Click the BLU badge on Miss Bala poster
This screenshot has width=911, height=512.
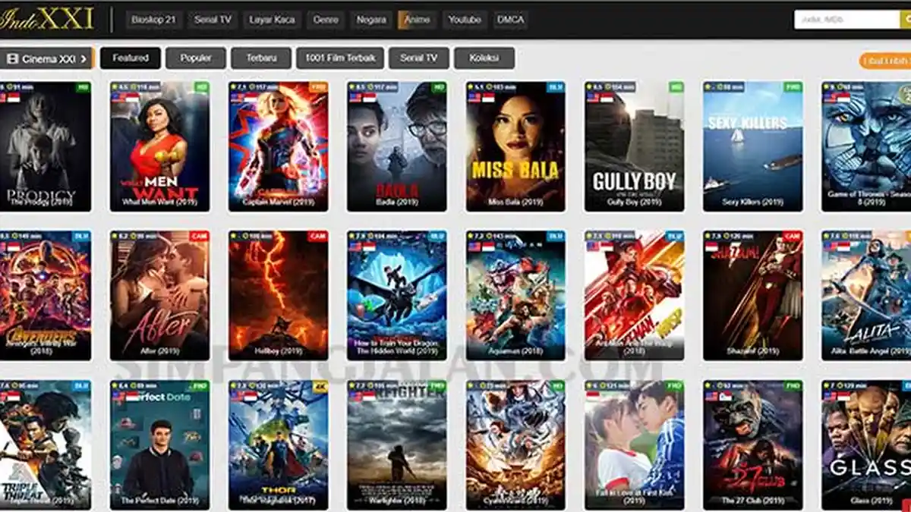(556, 87)
